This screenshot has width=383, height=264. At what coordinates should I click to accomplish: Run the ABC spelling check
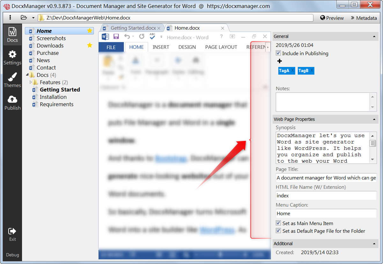(152, 36)
